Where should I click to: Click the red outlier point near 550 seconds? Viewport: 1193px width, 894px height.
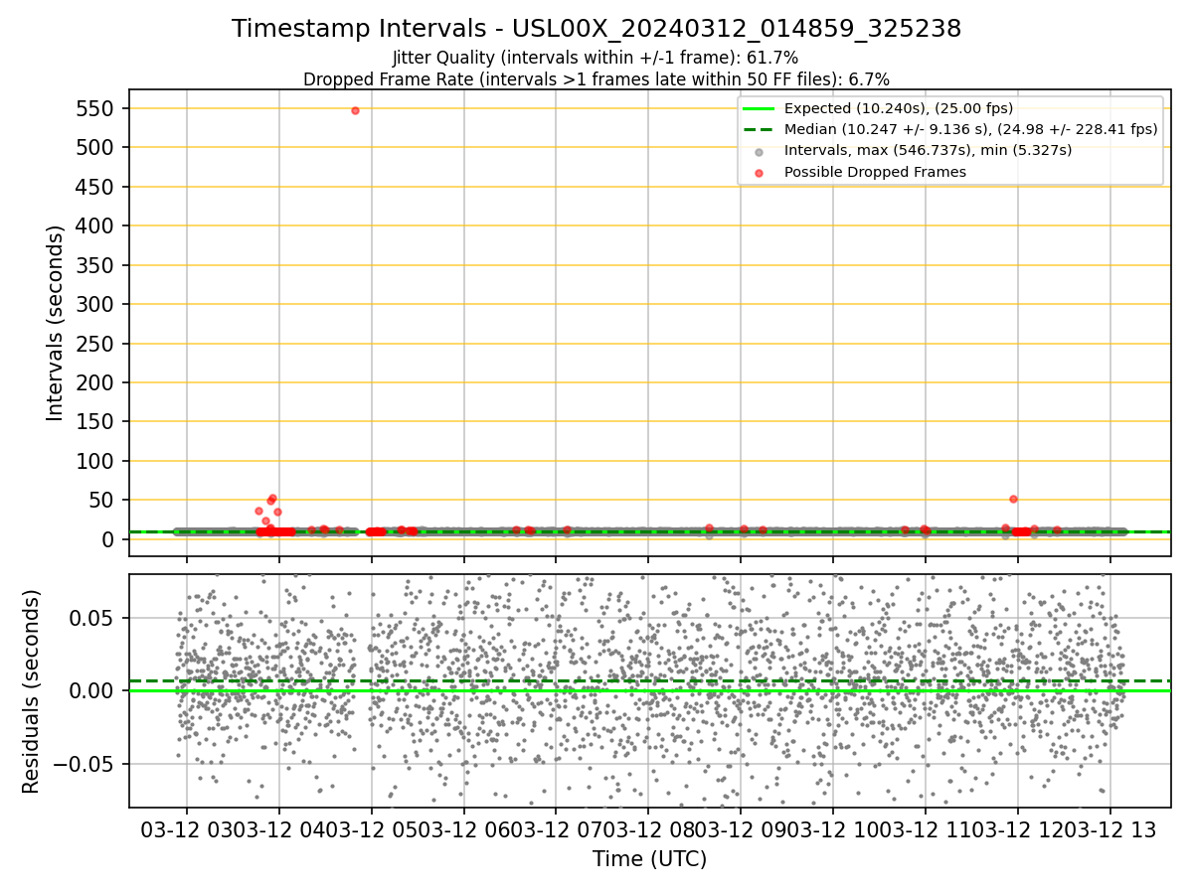click(355, 110)
